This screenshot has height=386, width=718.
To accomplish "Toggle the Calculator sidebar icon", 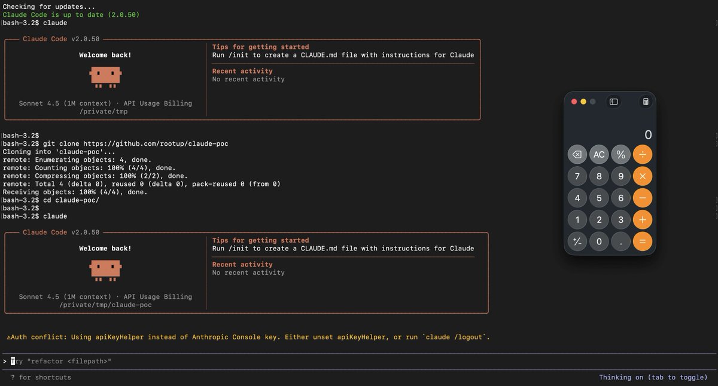I will 613,102.
